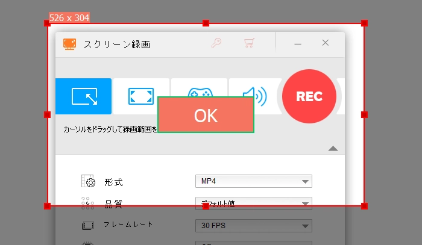Click the film icon beside フレームレート
Viewport: 422px width, 245px height.
[x=88, y=226]
